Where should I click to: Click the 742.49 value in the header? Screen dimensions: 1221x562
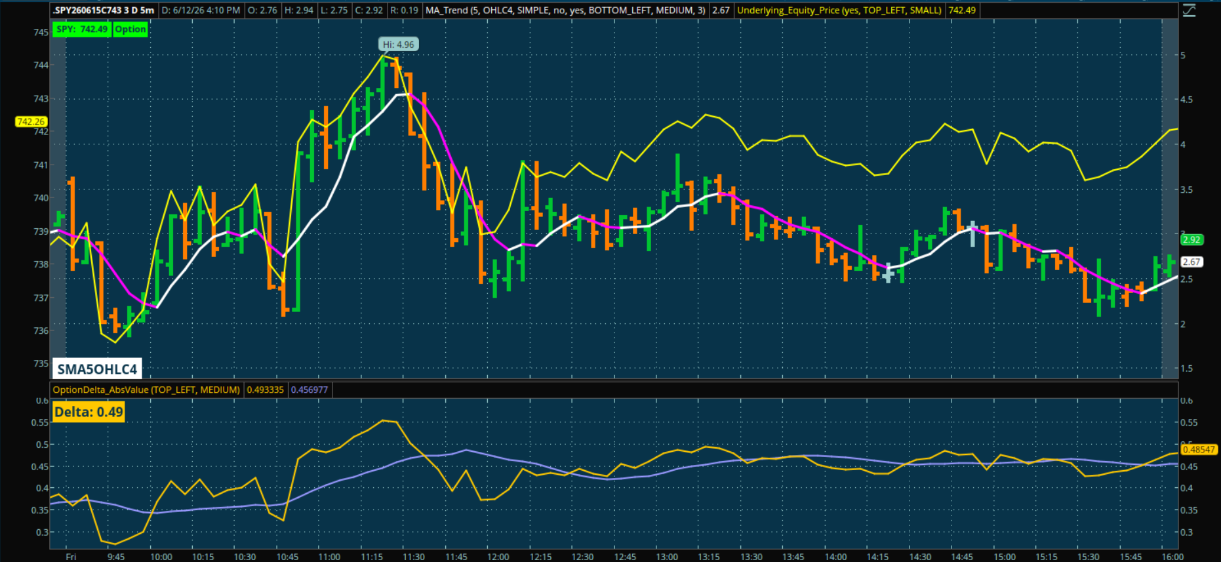pyautogui.click(x=962, y=10)
